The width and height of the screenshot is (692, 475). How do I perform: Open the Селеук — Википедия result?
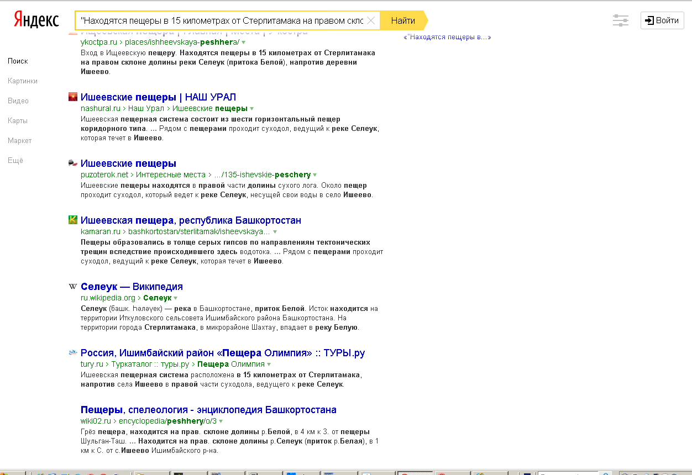coord(132,287)
